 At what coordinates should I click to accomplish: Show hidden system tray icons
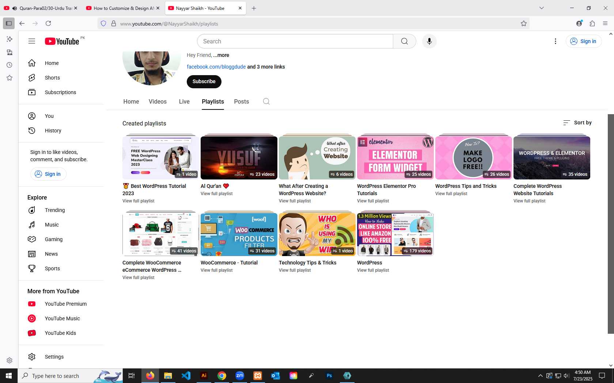540,376
